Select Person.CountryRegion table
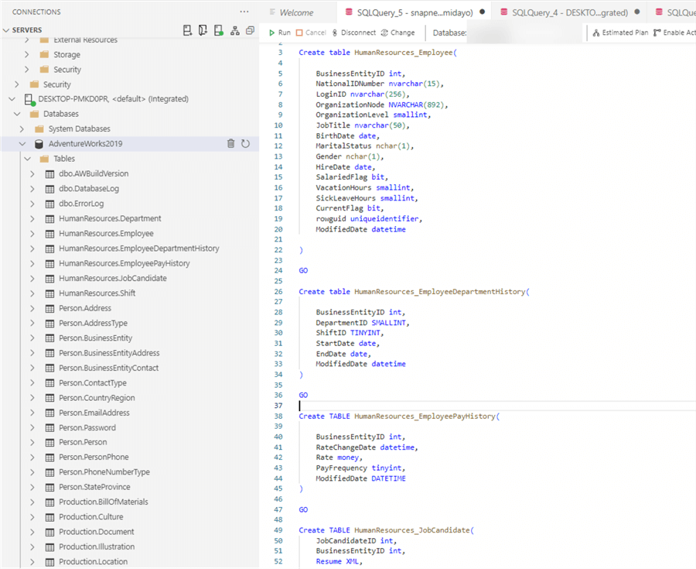The height and width of the screenshot is (569, 696). click(x=97, y=398)
